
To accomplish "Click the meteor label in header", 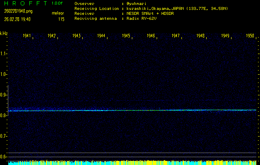I will 57,13.
